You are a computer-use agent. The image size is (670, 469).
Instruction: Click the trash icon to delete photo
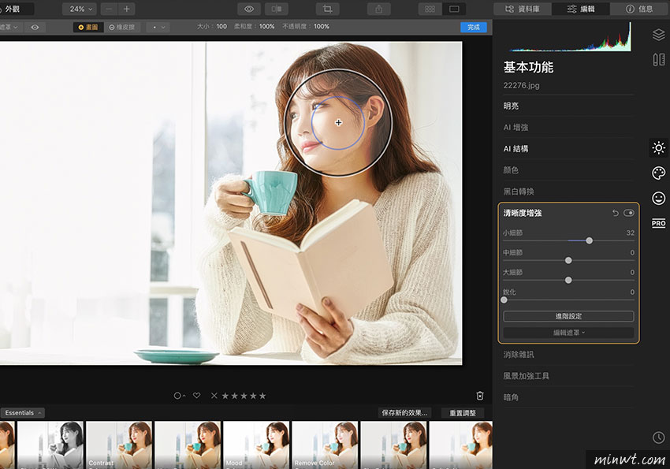point(480,396)
